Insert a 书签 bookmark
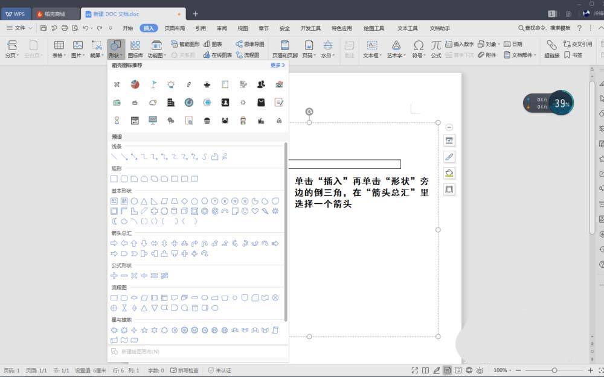Screen dimensions: 604x377 [571, 55]
